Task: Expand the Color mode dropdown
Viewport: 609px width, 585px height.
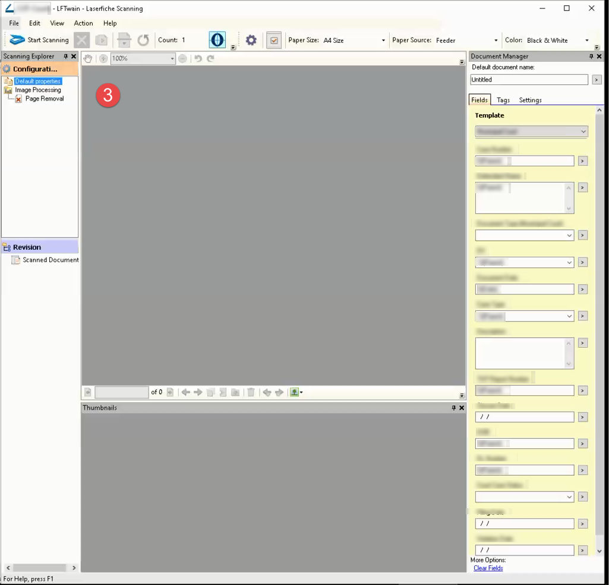Action: pos(587,40)
